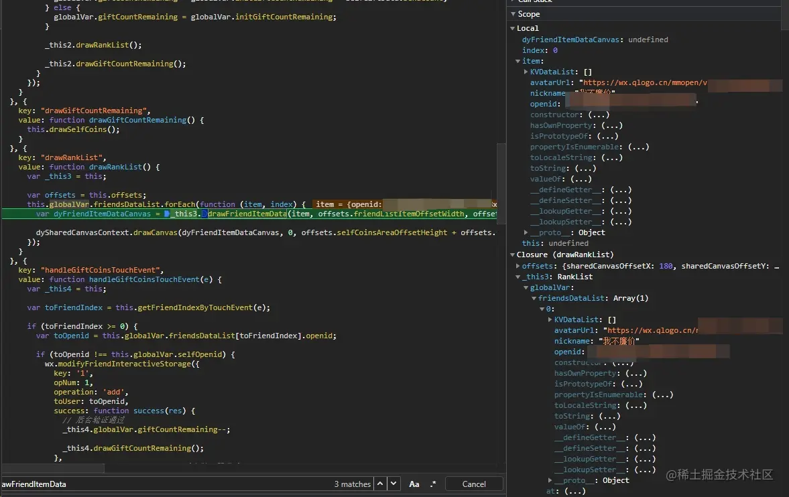
Task: Invoke valueOf (...) in Local item
Action: click(581, 179)
